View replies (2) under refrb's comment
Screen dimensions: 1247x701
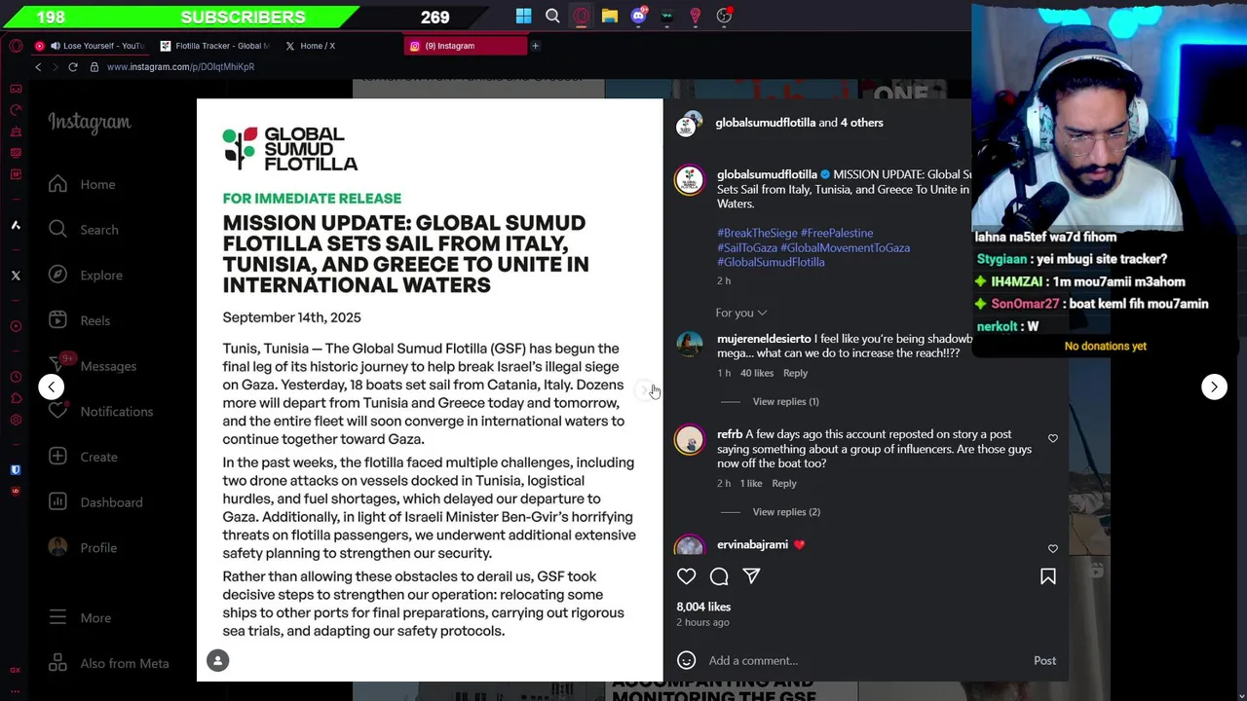pos(786,511)
